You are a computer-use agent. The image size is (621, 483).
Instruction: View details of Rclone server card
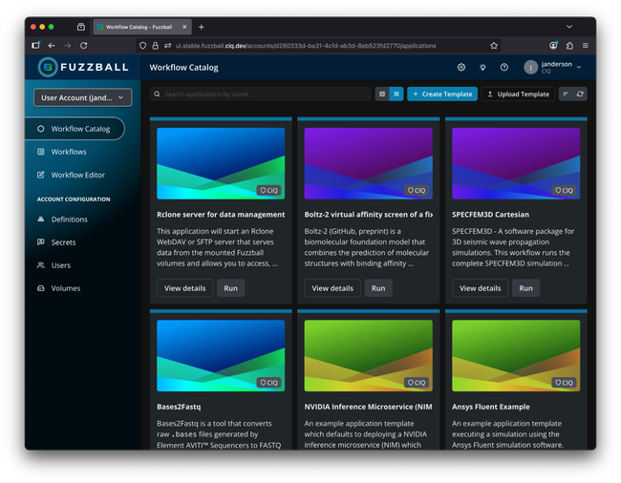click(185, 288)
